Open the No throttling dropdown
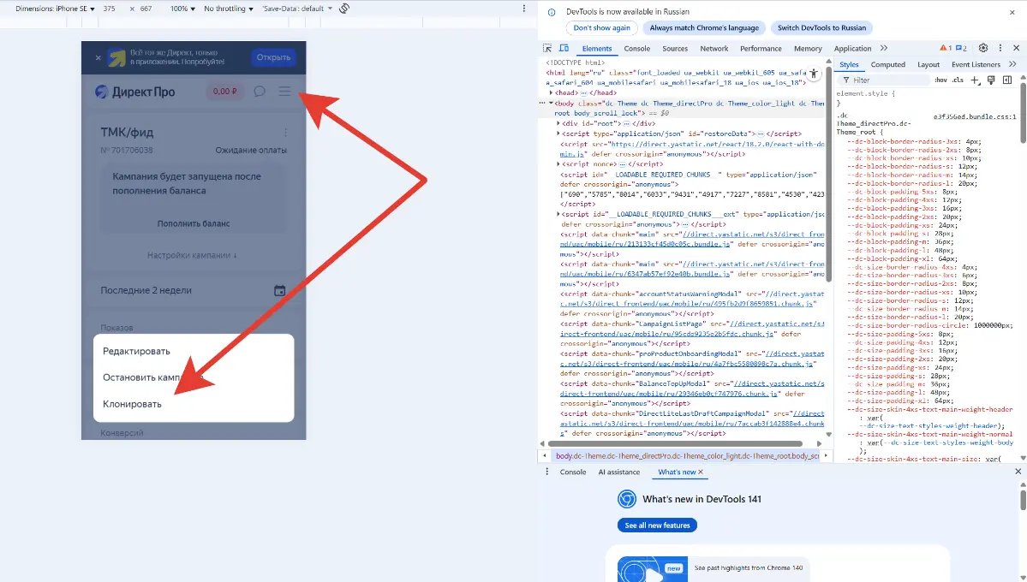Viewport: 1027px width, 582px height. coord(229,9)
